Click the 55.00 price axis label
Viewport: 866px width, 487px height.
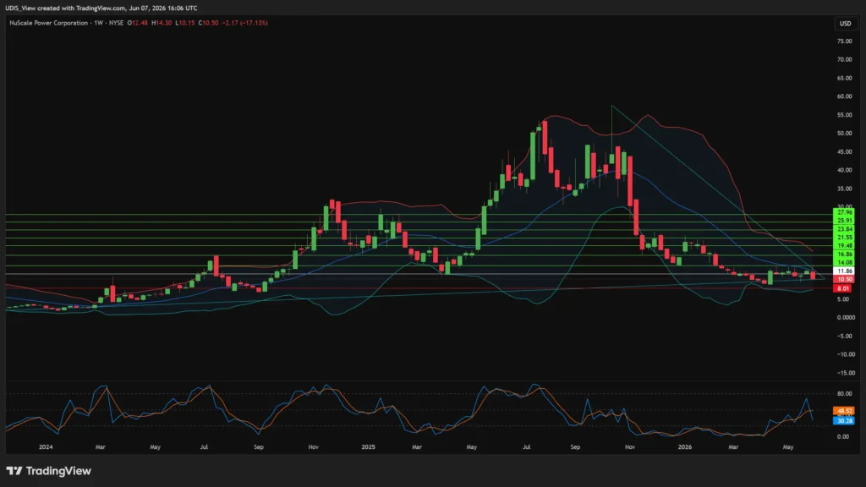[844, 115]
